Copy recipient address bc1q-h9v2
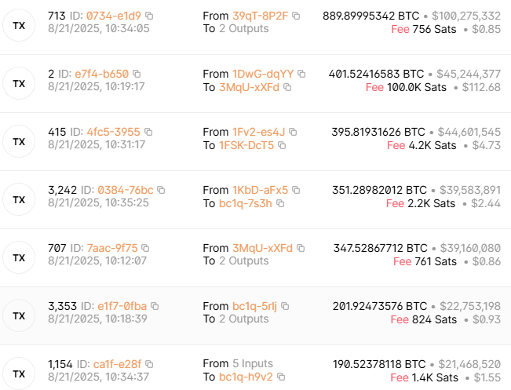Viewport: 511px width, 390px height. pyautogui.click(x=281, y=377)
